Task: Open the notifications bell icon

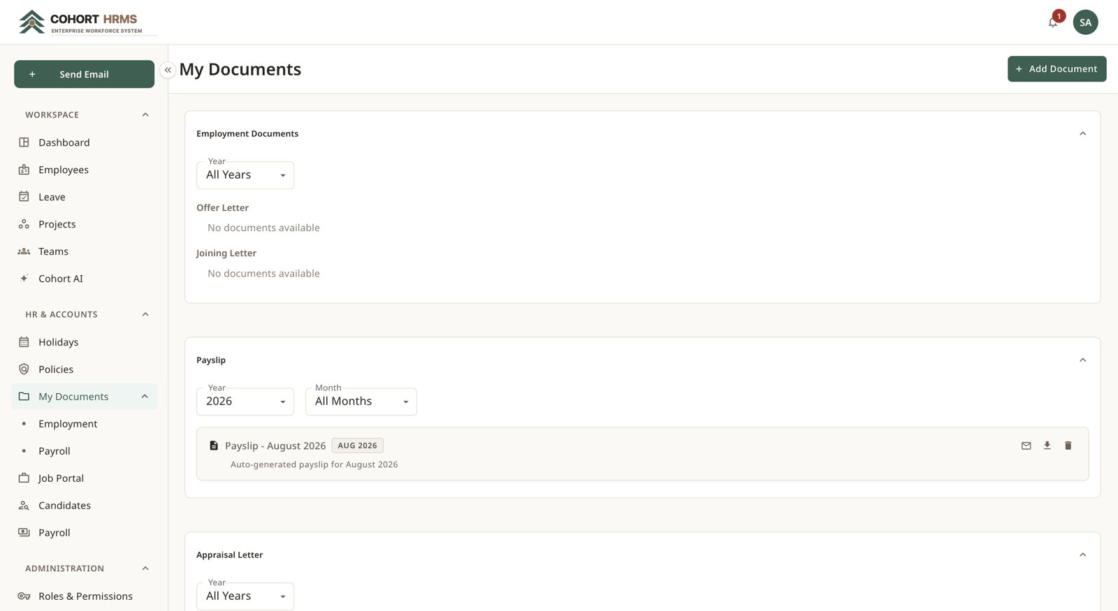Action: [x=1053, y=22]
